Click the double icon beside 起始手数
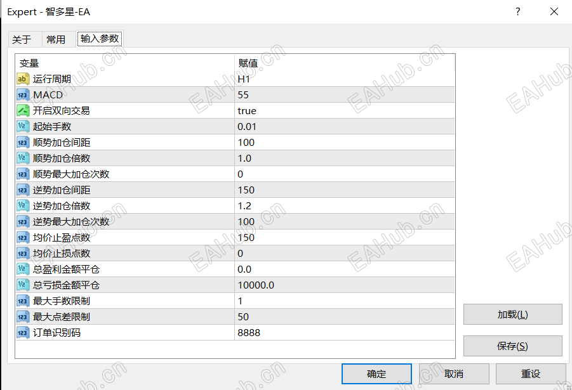 click(x=23, y=126)
